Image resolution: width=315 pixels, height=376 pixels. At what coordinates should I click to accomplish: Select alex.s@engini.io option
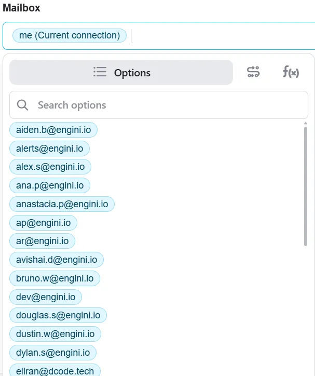50,167
